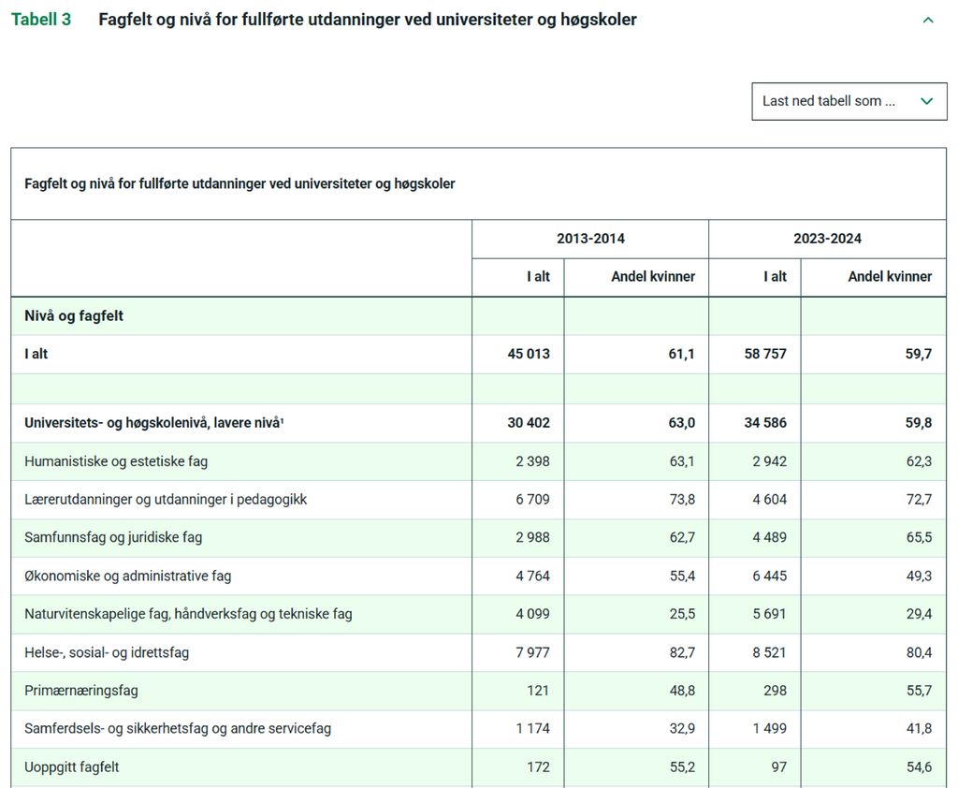Open the 'Last ned tabell som ...' dropdown
The width and height of the screenshot is (958, 788).
tap(848, 101)
